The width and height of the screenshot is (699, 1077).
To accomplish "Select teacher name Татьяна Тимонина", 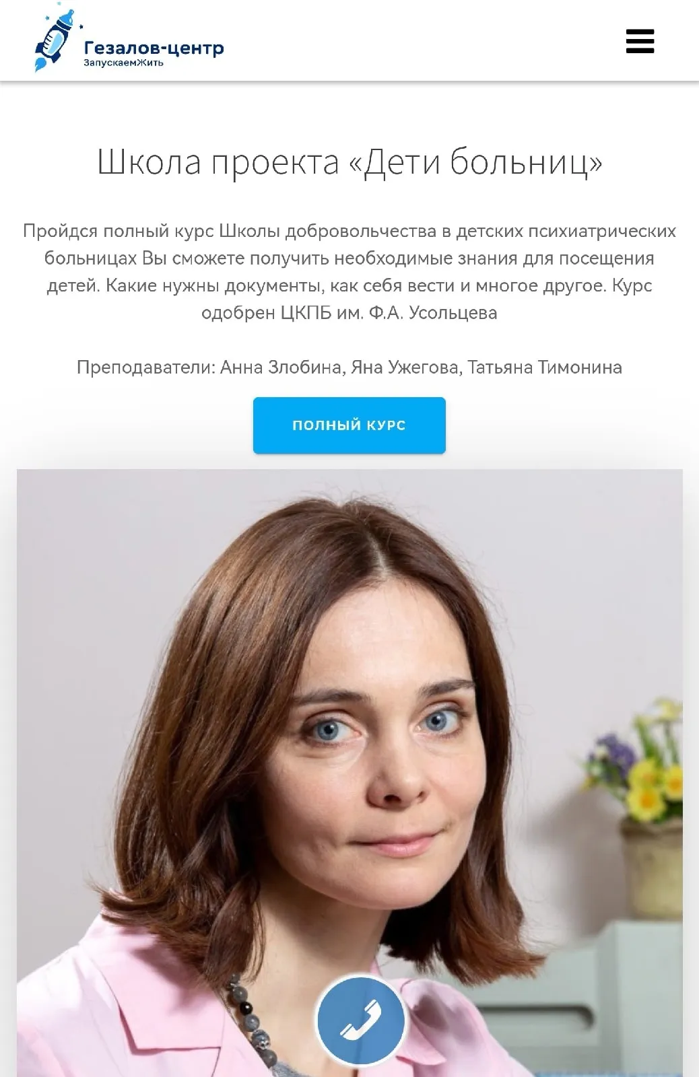I will coord(545,368).
